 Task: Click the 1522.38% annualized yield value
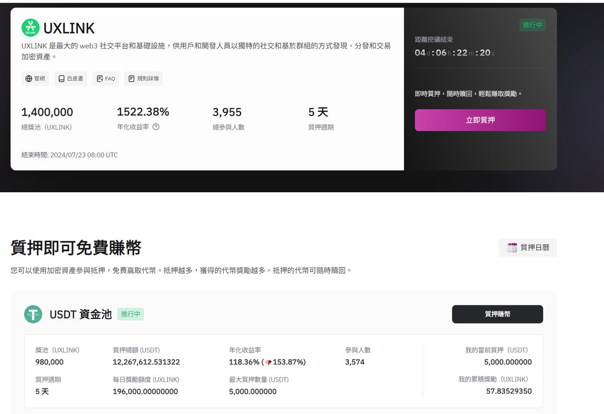click(x=143, y=112)
